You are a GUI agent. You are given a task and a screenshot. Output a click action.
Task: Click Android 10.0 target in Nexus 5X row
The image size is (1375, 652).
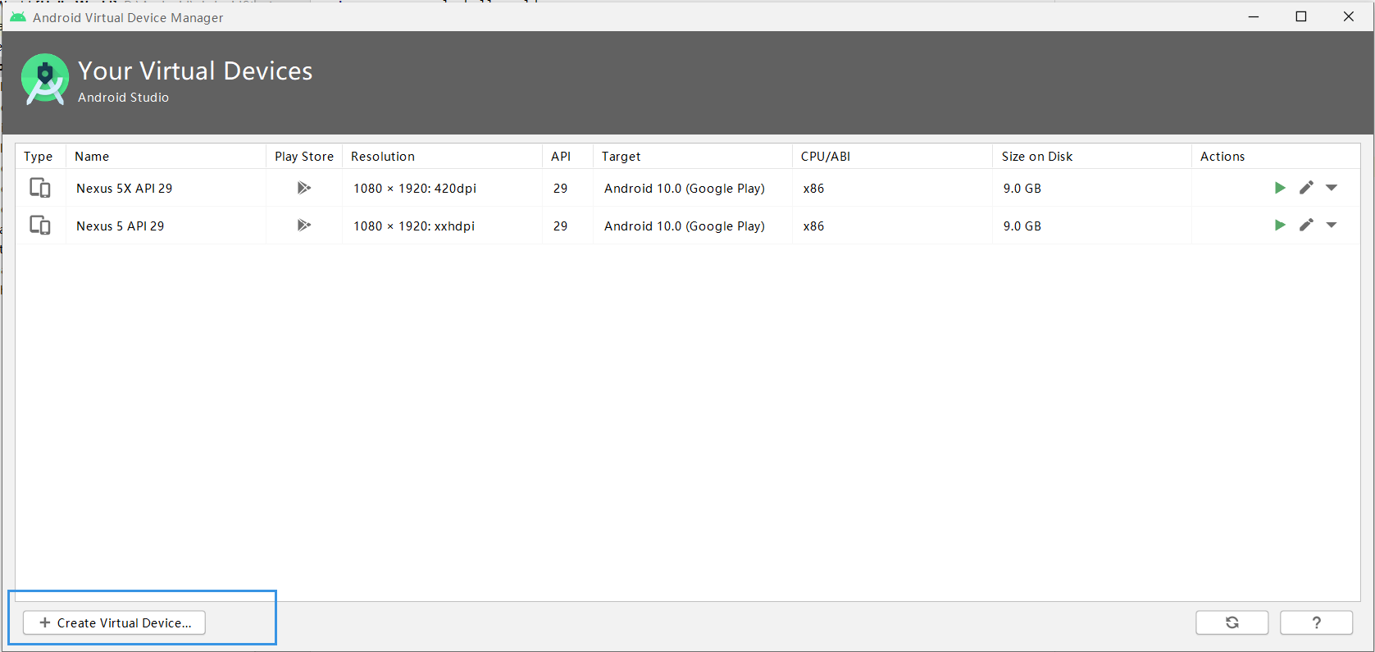(685, 188)
